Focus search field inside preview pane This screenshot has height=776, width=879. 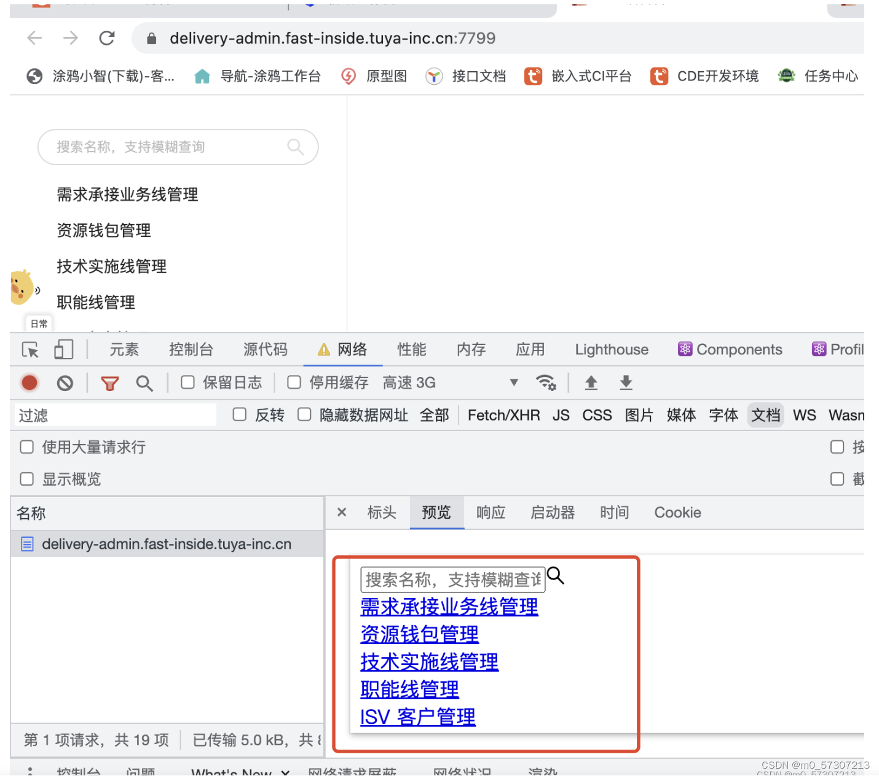(453, 580)
